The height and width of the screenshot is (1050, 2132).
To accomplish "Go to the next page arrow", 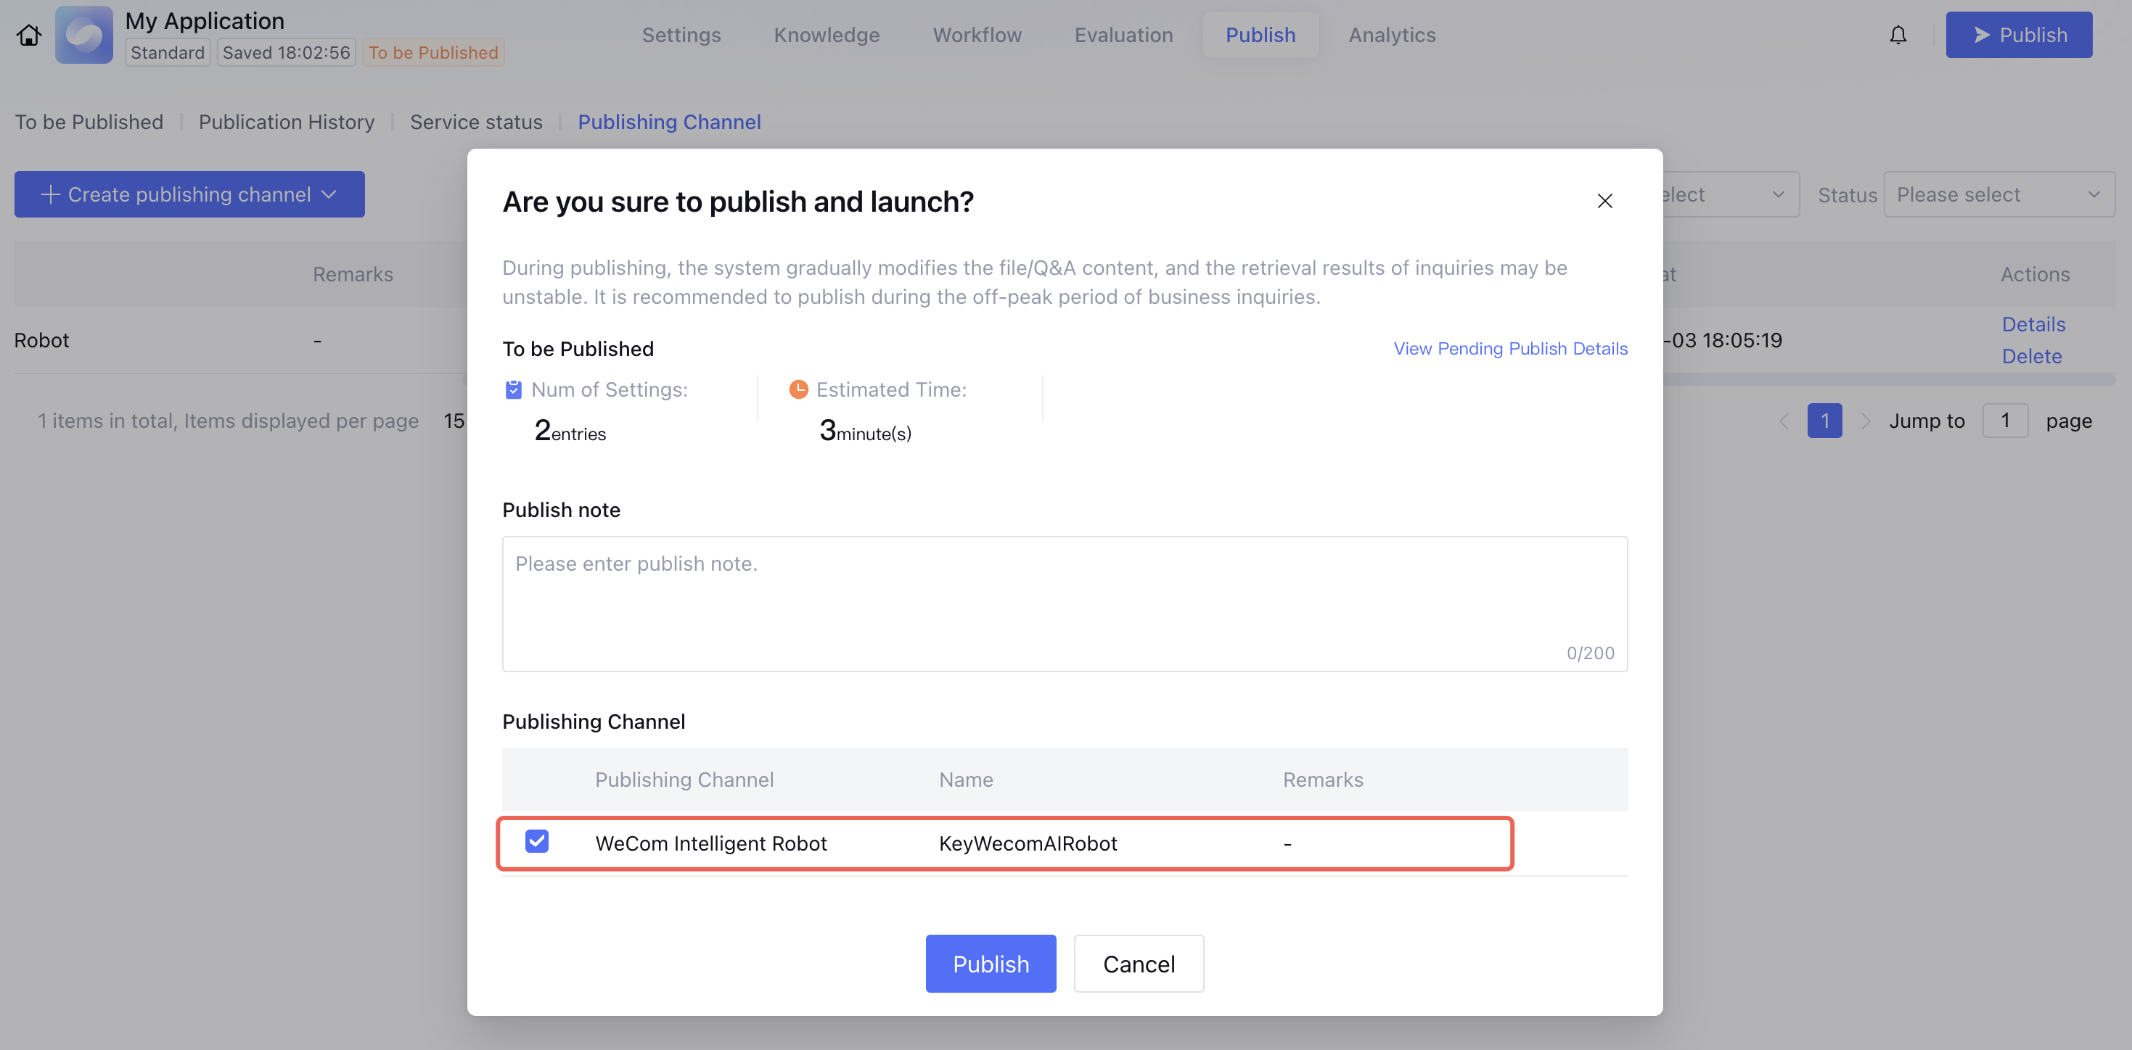I will pos(1865,421).
